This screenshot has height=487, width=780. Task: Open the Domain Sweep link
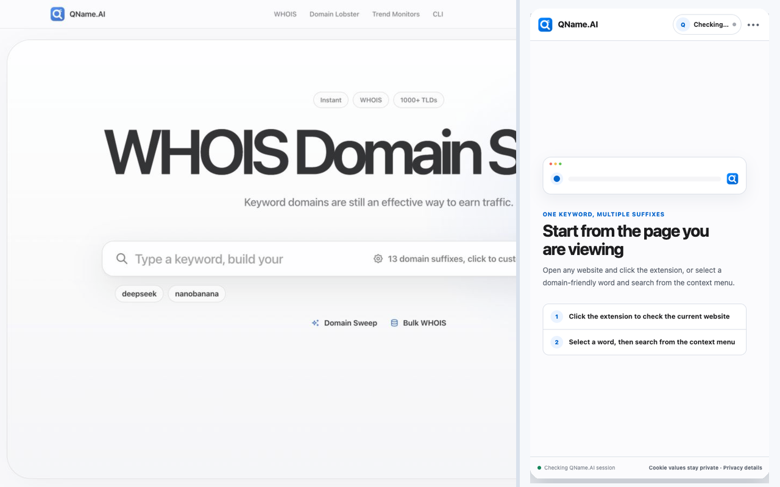tap(344, 323)
